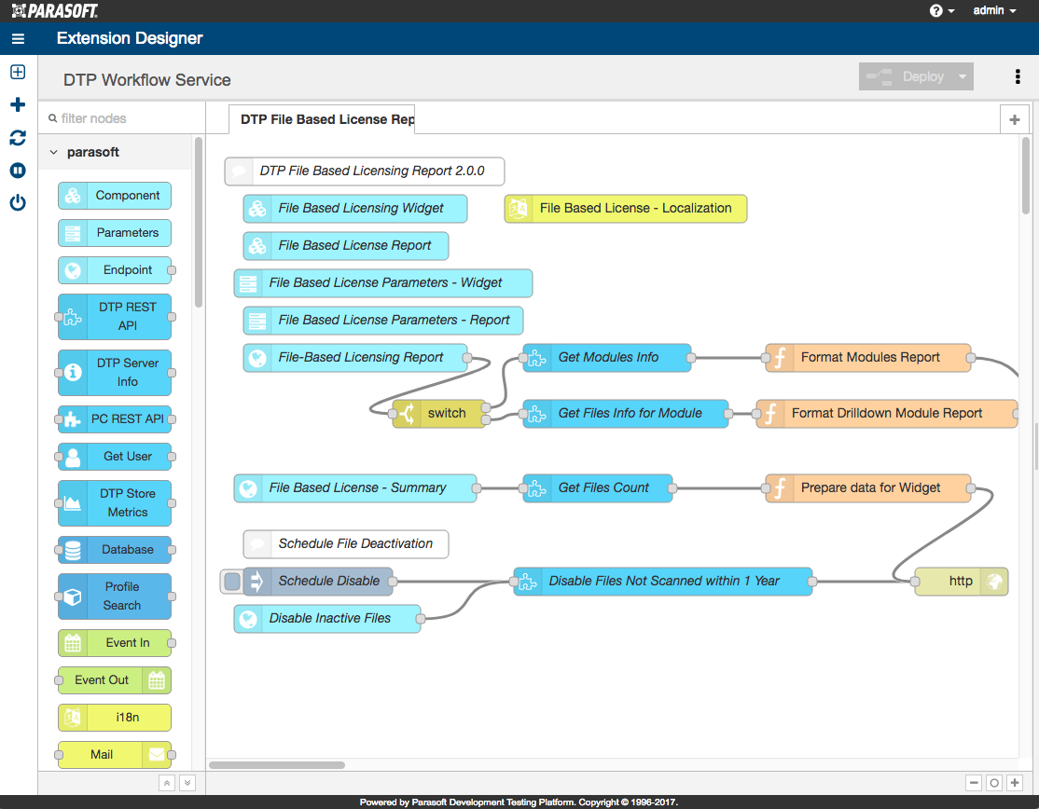This screenshot has width=1039, height=809.
Task: Select the Component palette node
Action: tap(115, 196)
